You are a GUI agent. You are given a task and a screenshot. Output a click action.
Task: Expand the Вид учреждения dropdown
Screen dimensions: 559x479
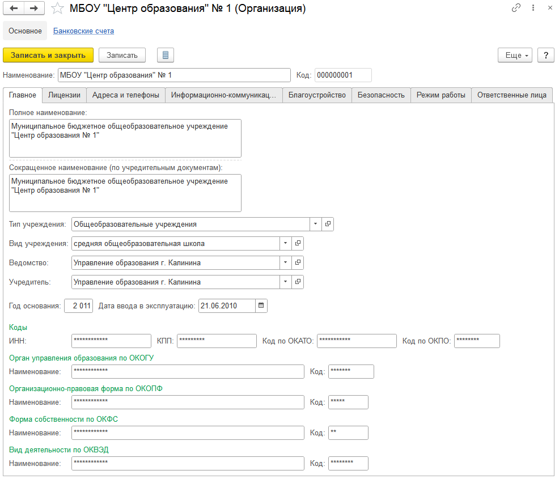pos(285,243)
